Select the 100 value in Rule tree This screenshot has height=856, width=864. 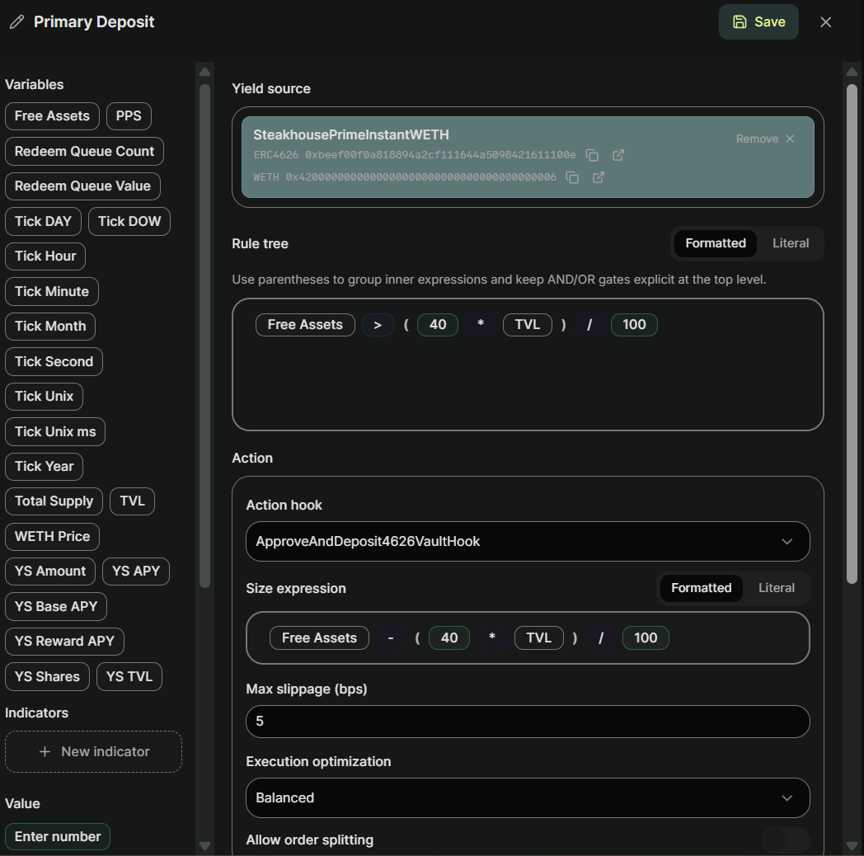click(634, 325)
